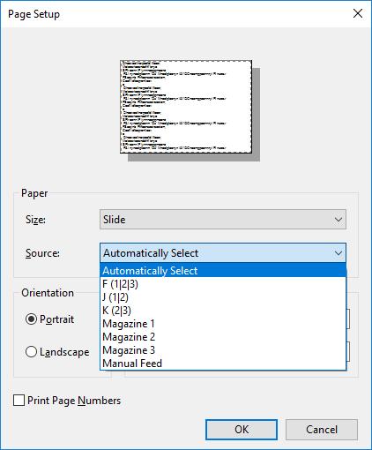Select Magazine 2 as paper source

pyautogui.click(x=223, y=337)
